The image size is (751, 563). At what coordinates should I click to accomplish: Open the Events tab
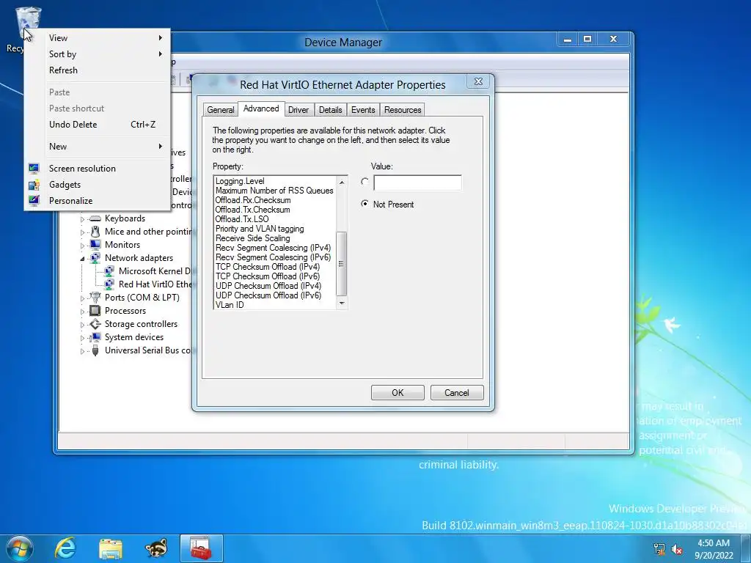click(x=363, y=110)
